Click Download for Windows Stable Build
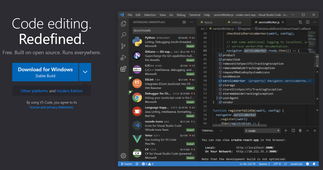This screenshot has width=323, height=170. tap(45, 72)
